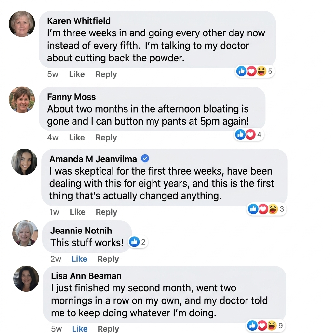Viewport: 333px width, 333px height.
Task: Open Lisa Ann Beaman's profile picture
Action: [x=26, y=279]
